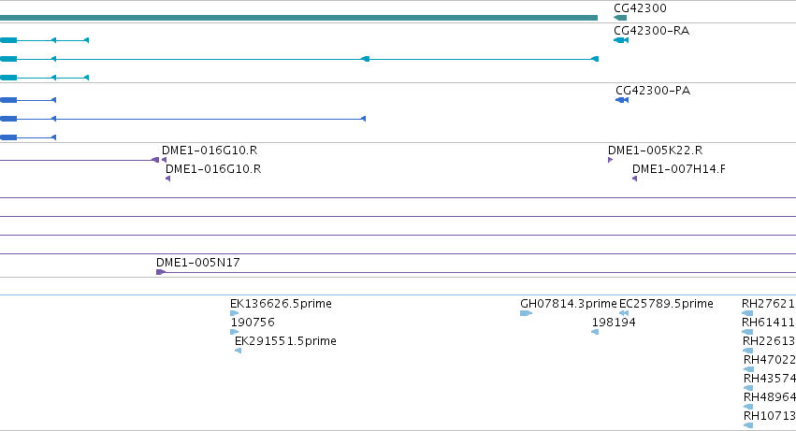The width and height of the screenshot is (796, 431).
Task: Click the GH07814.3prime EST glyph
Action: [x=526, y=313]
